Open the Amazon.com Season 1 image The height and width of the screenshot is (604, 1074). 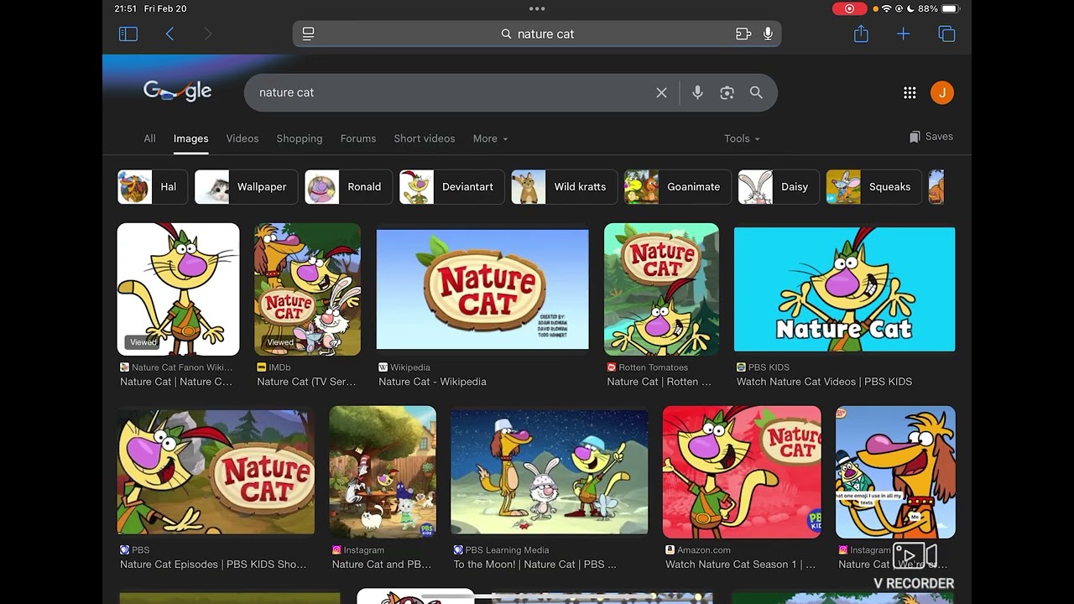pos(742,471)
